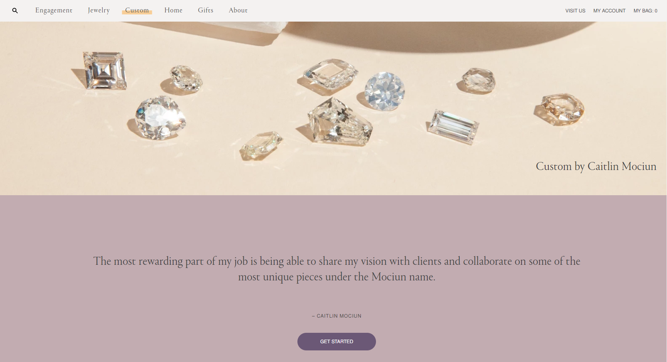Screen dimensions: 667x362
Task: Open the About menu
Action: tap(238, 10)
